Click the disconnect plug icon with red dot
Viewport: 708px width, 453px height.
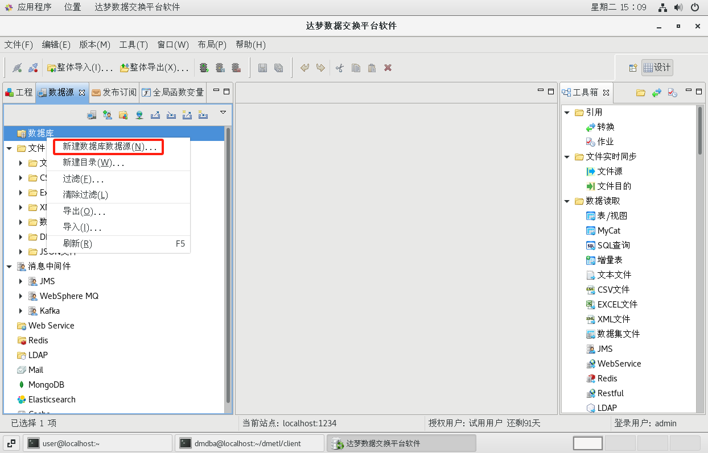point(33,68)
